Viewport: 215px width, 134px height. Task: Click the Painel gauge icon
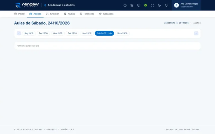point(15,14)
